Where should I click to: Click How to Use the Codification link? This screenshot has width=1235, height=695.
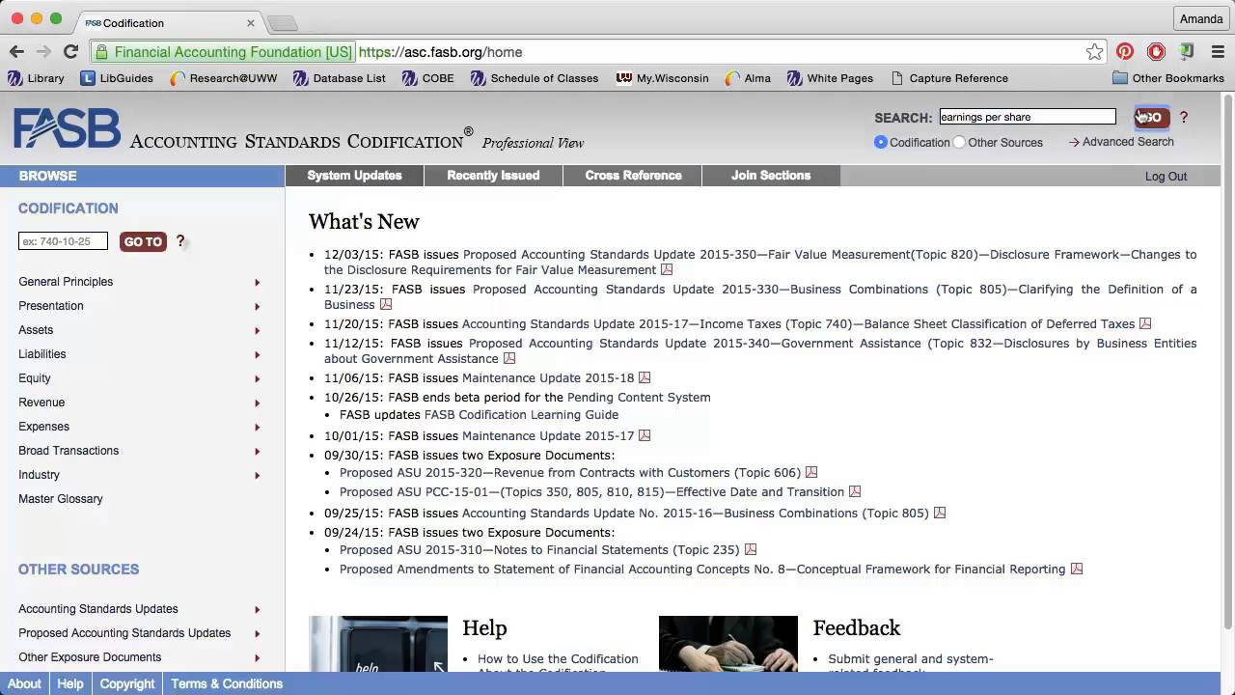(x=558, y=659)
